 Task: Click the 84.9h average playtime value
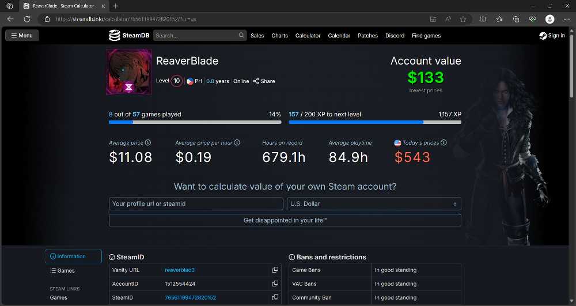coord(348,157)
